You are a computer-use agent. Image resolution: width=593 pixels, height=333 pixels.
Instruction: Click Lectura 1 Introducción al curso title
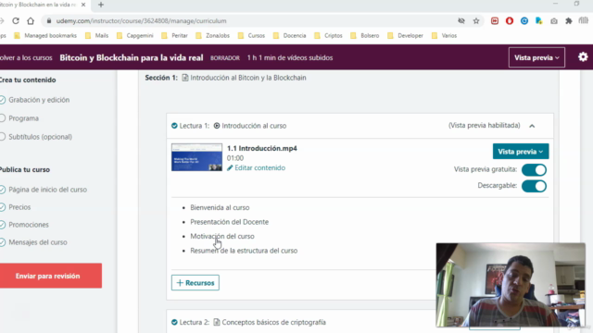coord(254,126)
